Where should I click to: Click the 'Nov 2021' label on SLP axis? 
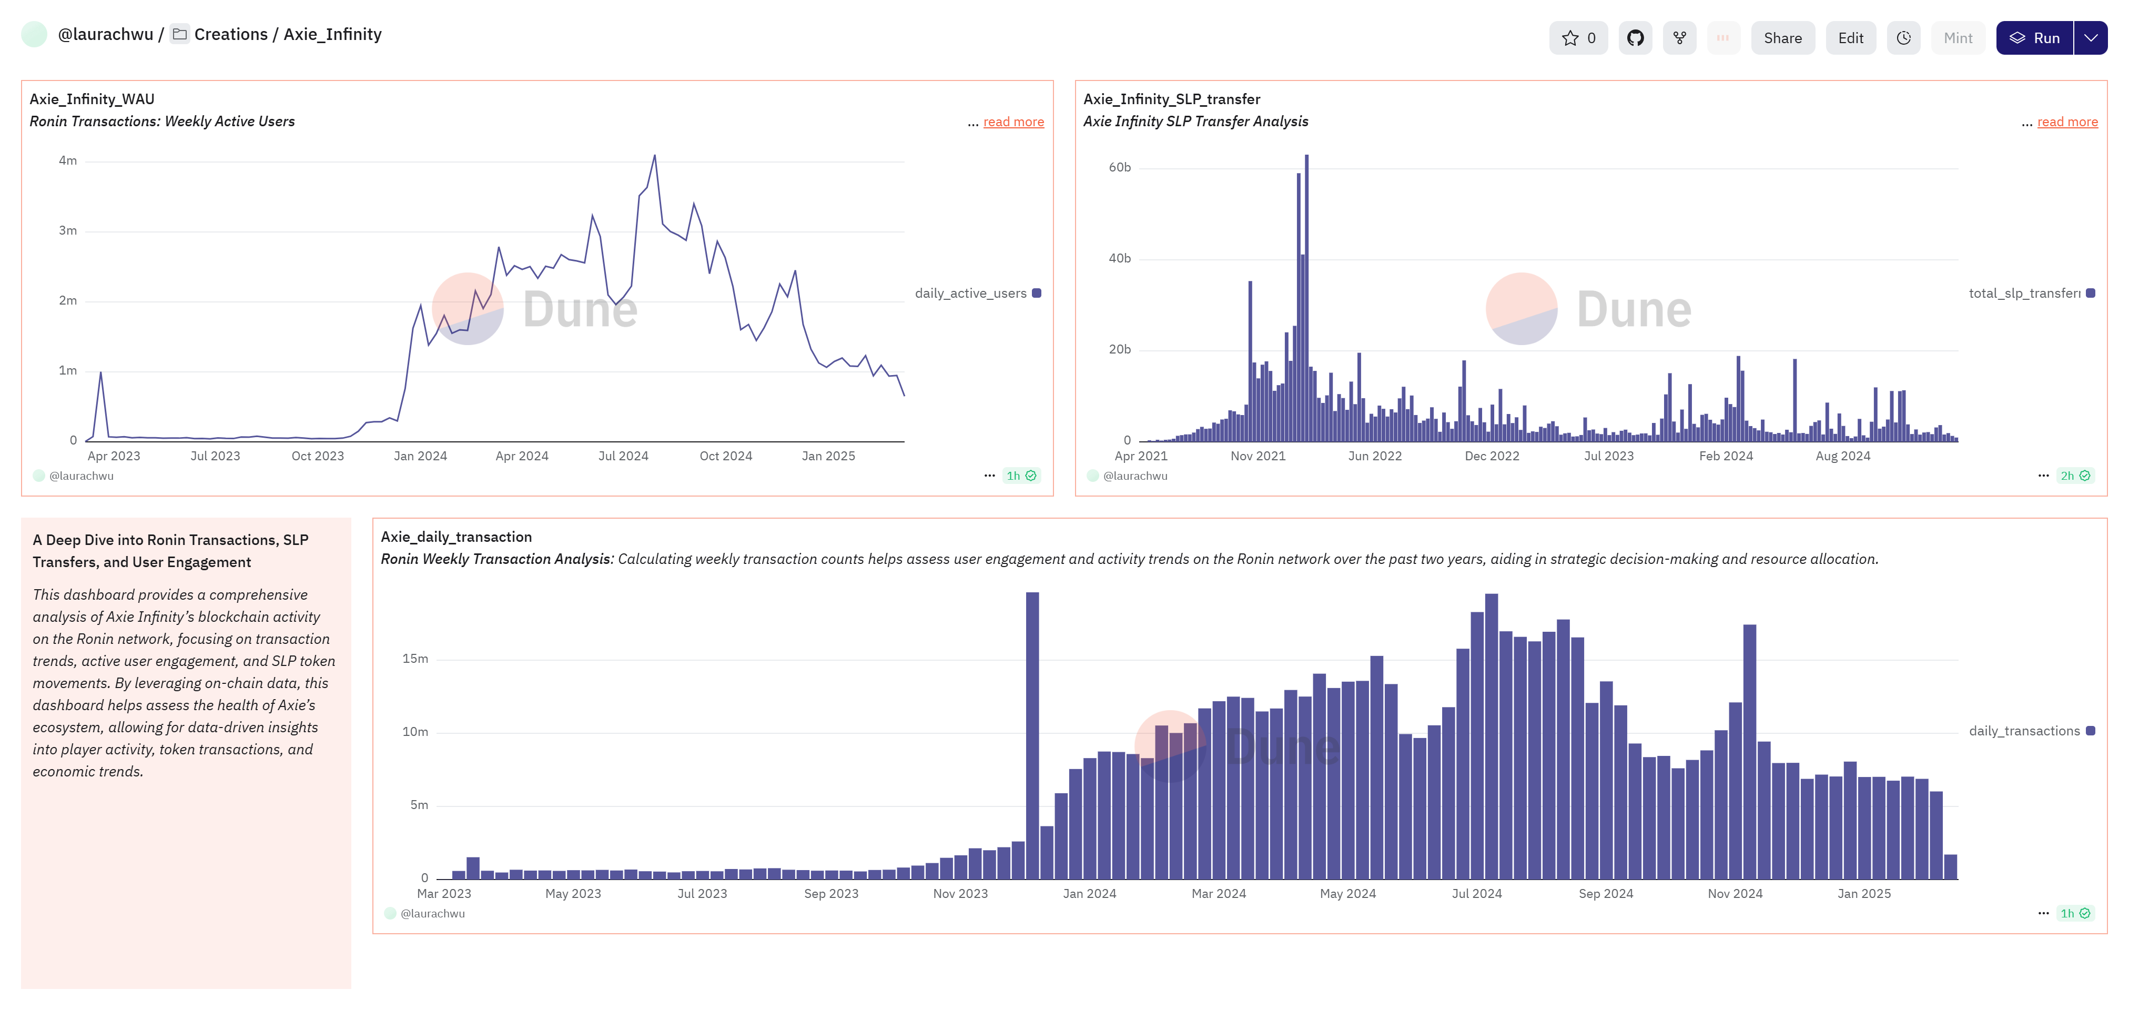coord(1258,456)
